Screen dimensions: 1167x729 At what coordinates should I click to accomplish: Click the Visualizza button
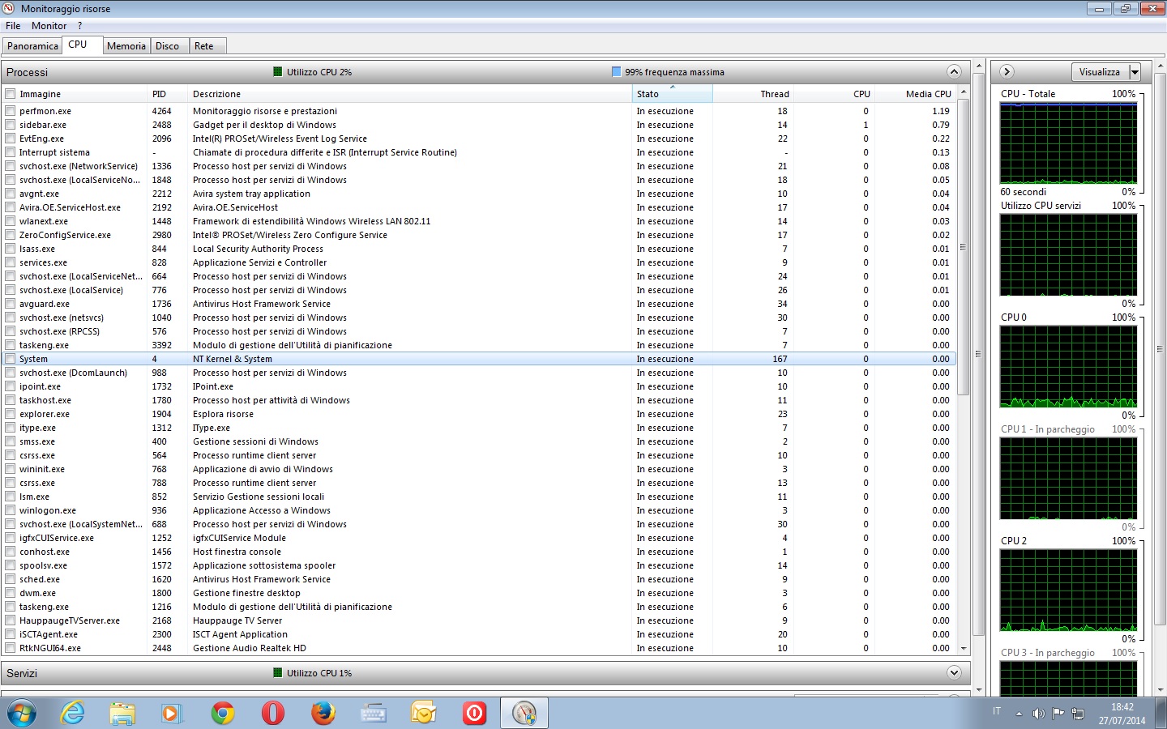click(1100, 72)
